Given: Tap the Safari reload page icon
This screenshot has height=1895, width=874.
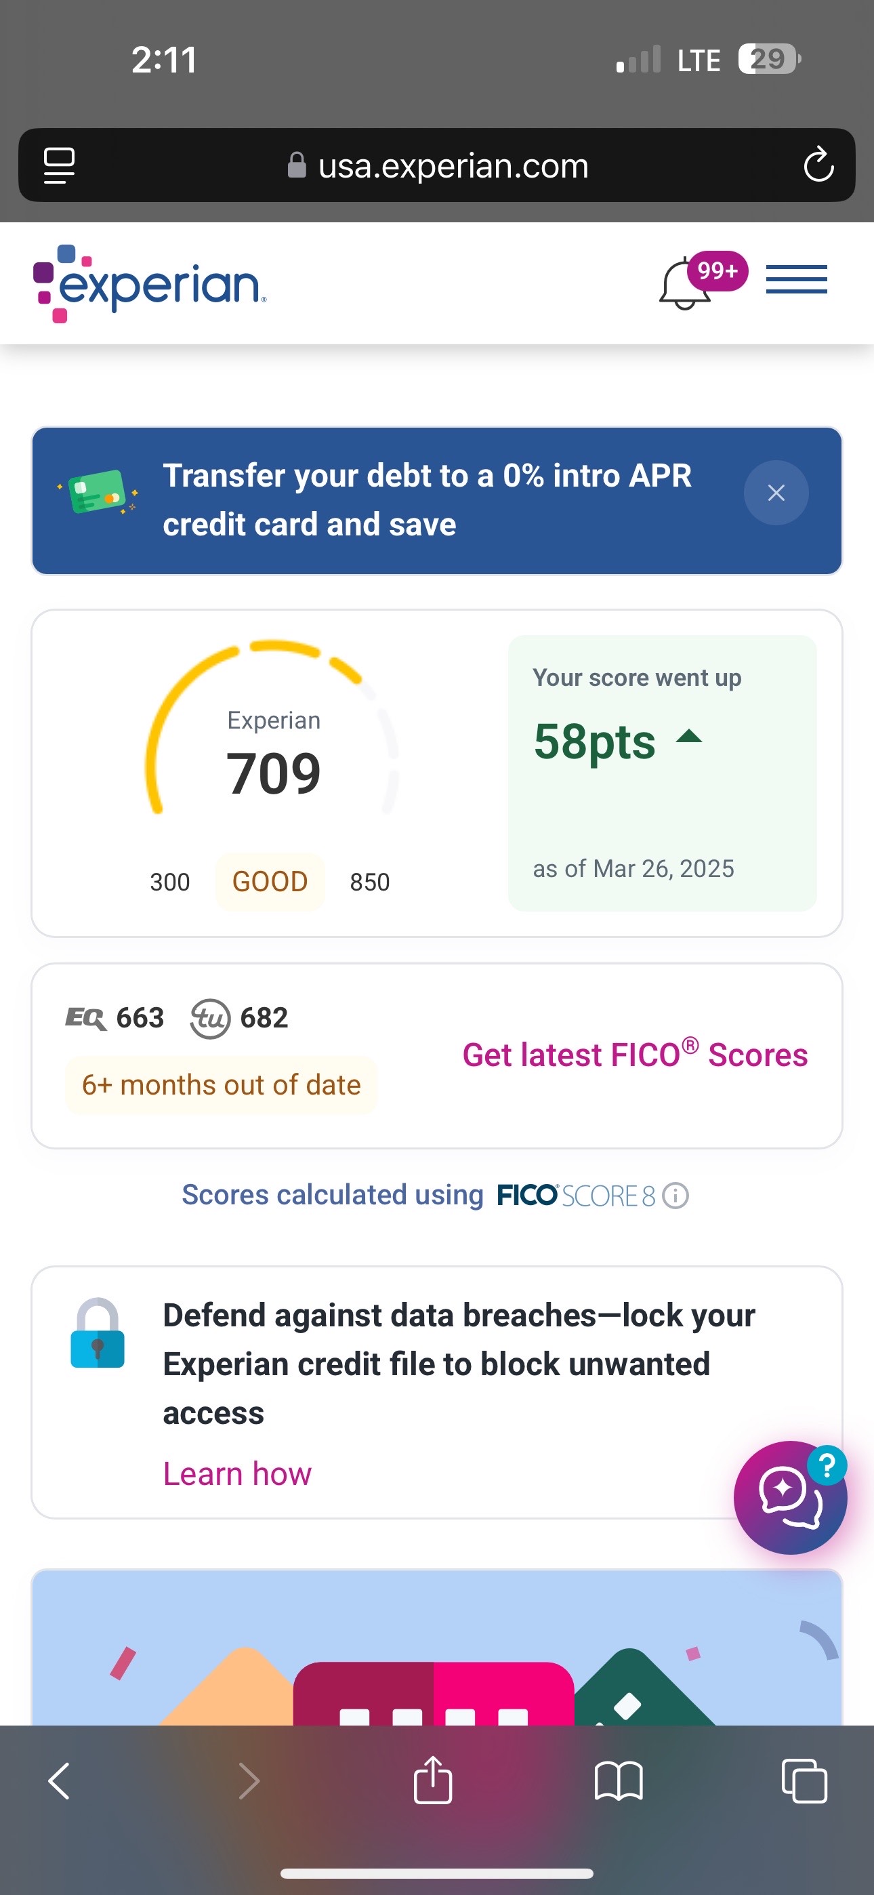Looking at the screenshot, I should pos(818,165).
